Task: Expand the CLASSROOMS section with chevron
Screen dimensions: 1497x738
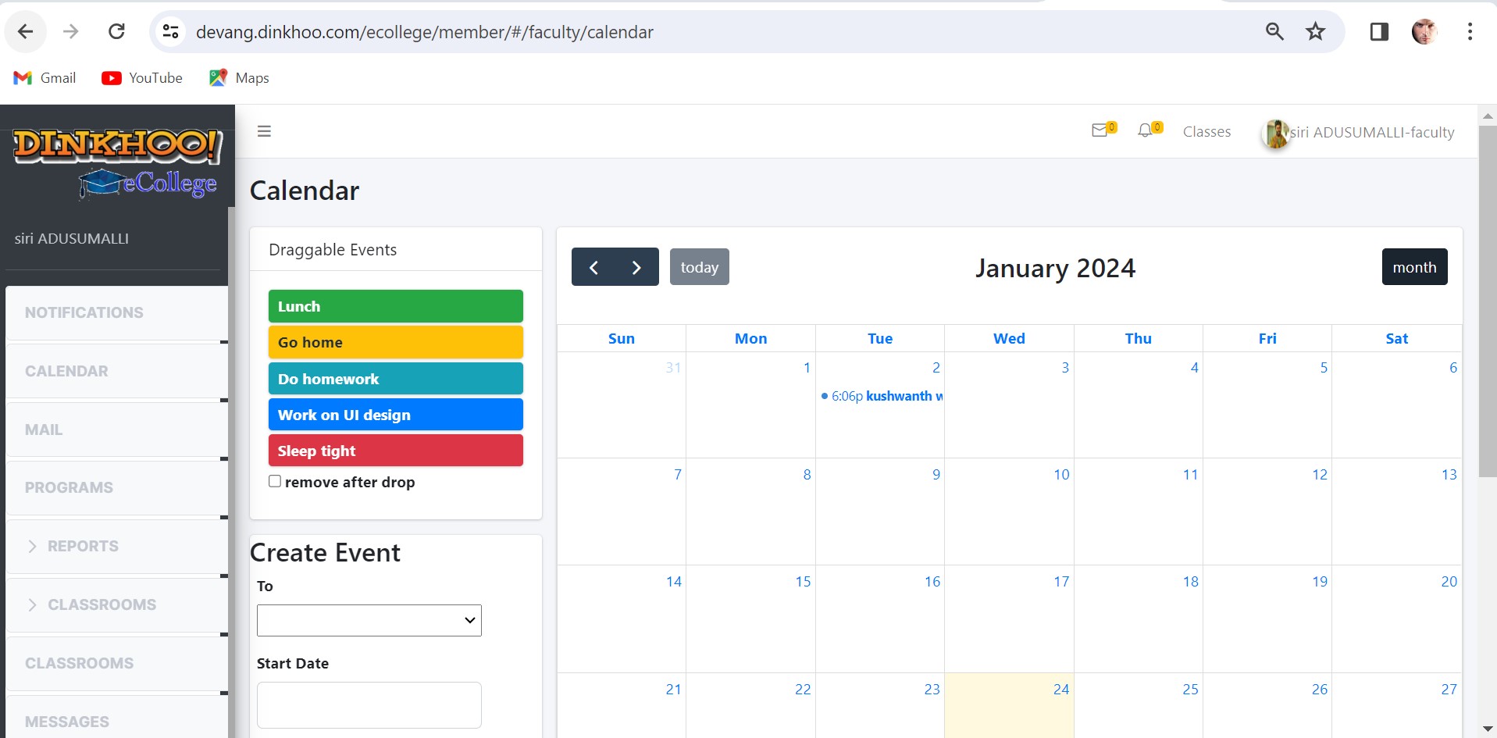Action: coord(117,604)
